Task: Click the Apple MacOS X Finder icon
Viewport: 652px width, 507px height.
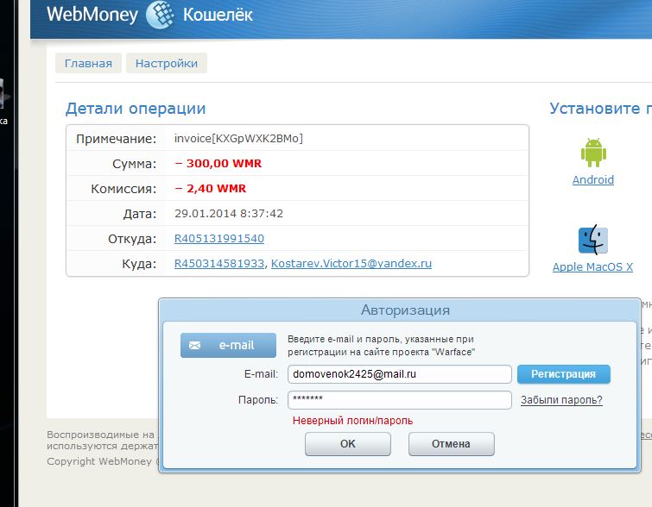Action: pyautogui.click(x=593, y=240)
